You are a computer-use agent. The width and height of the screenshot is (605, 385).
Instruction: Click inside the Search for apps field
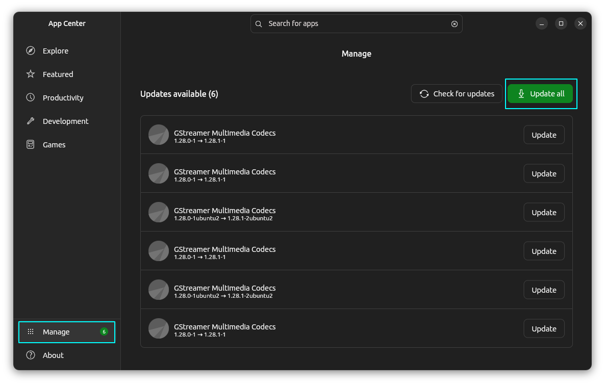point(357,23)
